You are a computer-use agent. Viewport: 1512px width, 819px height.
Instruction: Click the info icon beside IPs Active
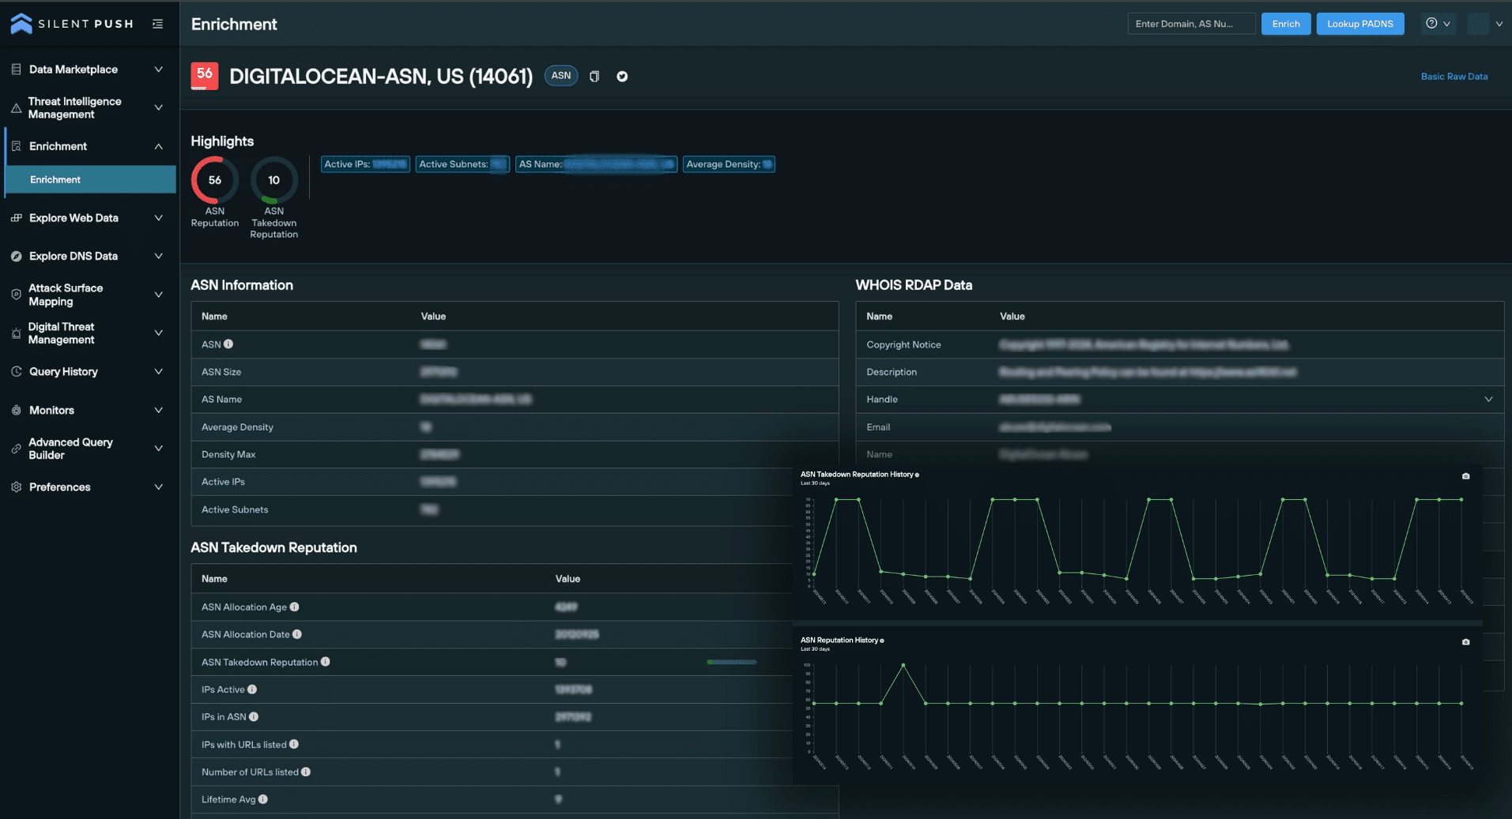coord(252,689)
